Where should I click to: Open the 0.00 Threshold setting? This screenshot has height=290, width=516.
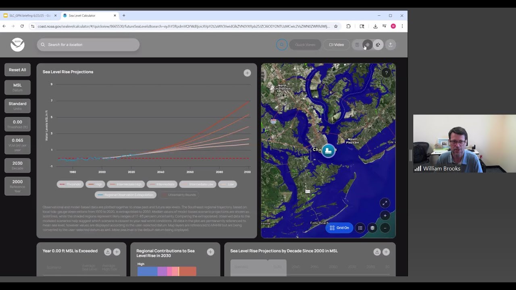(17, 124)
